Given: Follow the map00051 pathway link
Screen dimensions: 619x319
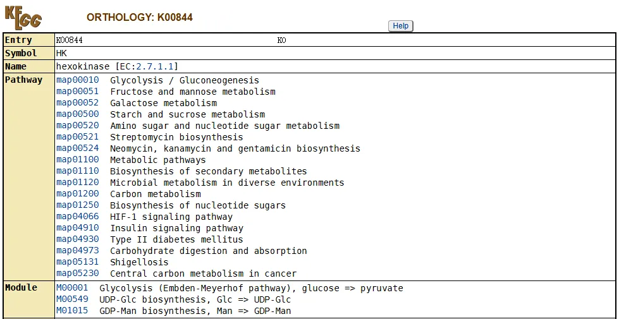Looking at the screenshot, I should (77, 92).
